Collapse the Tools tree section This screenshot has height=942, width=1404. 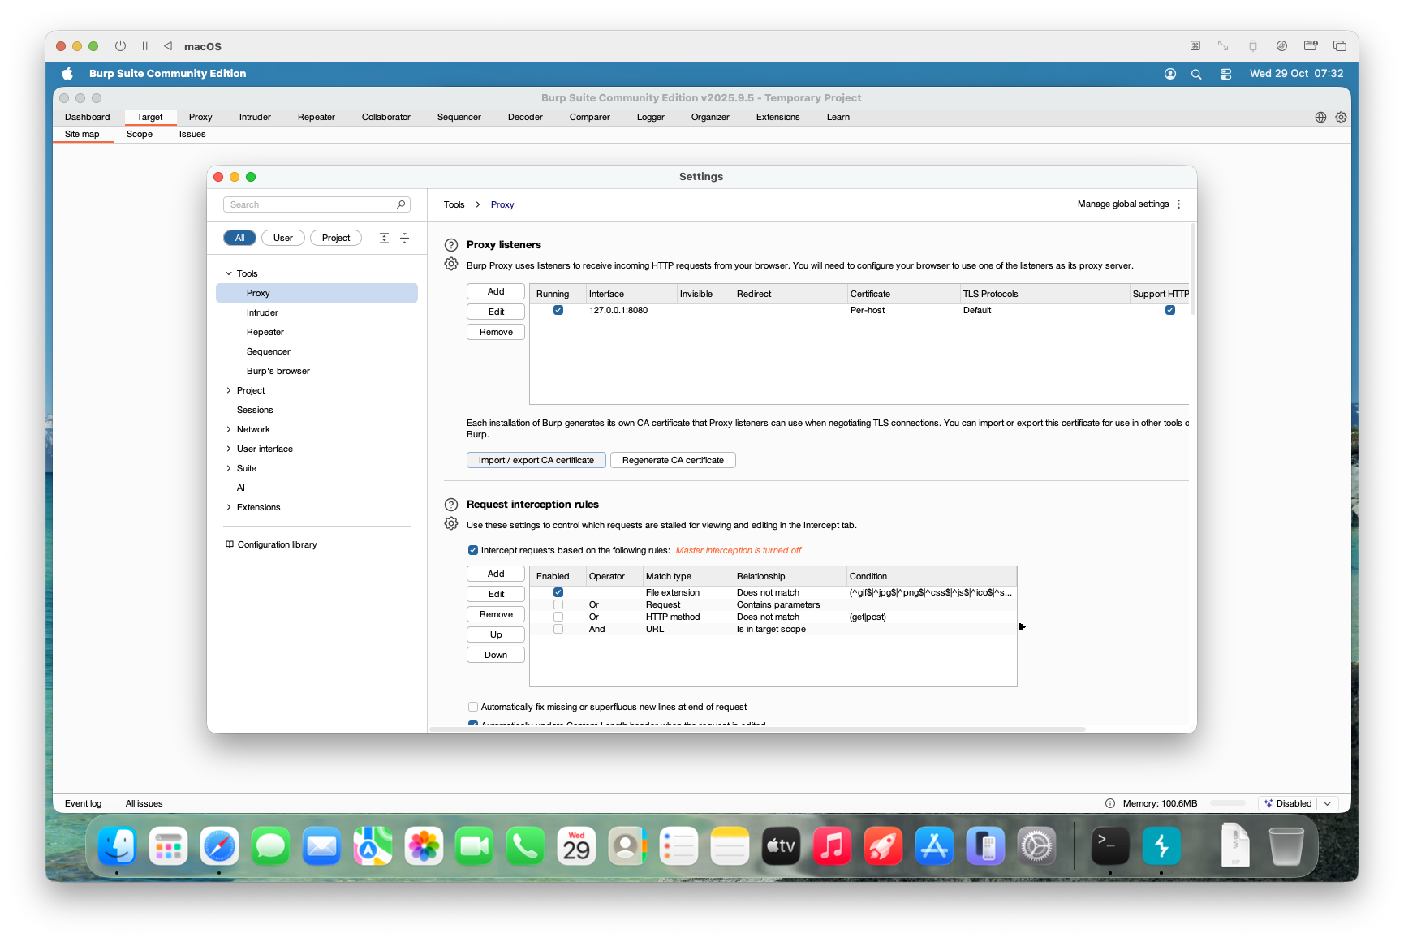pos(229,273)
